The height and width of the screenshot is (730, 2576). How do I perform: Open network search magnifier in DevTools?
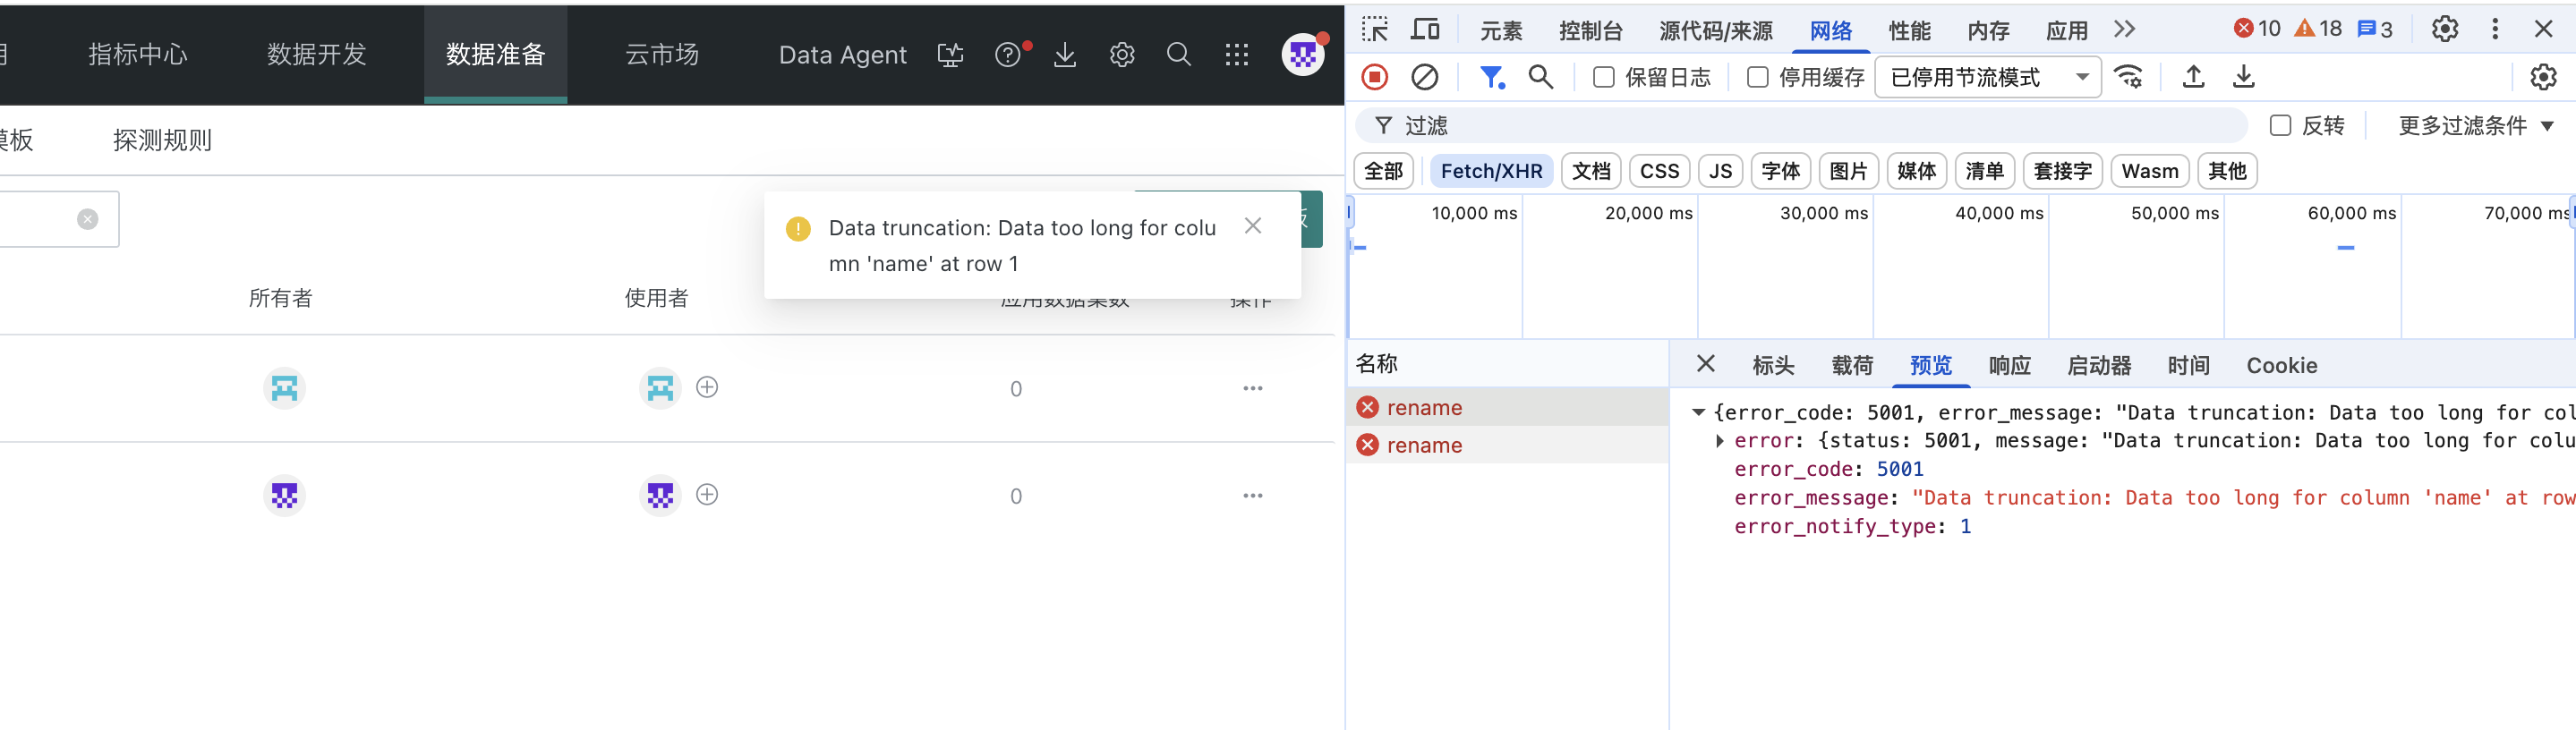coord(1541,77)
